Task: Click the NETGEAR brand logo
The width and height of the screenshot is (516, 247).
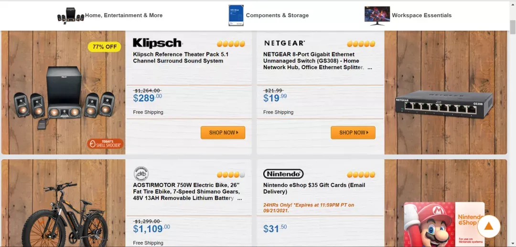Action: (x=284, y=43)
